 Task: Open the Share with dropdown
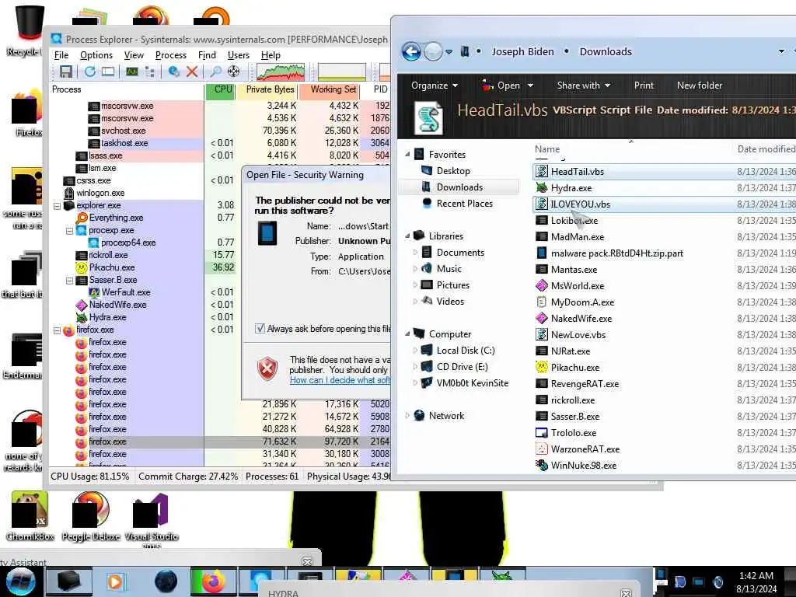583,86
